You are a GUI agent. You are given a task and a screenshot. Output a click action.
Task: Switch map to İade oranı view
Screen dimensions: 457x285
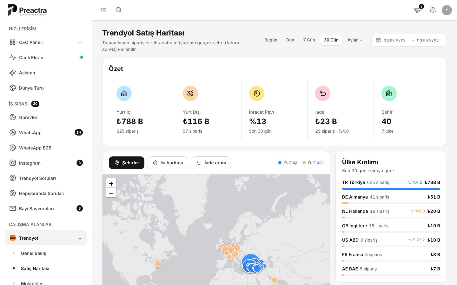tap(211, 163)
